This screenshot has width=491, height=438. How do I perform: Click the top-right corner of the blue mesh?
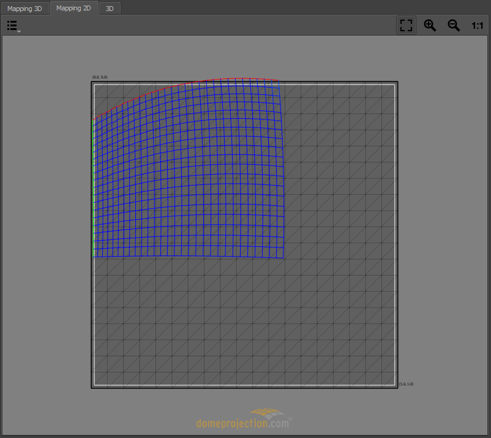pos(279,81)
